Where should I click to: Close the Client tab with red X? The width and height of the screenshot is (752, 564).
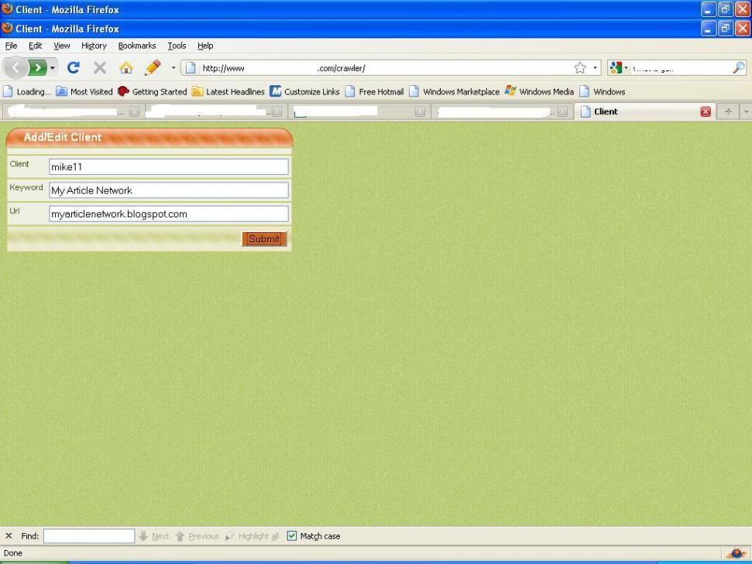click(x=706, y=111)
